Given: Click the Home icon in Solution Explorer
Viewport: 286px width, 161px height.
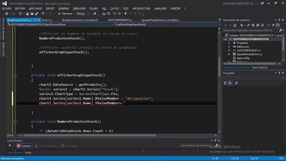Looking at the screenshot, I should pyautogui.click(x=235, y=25).
